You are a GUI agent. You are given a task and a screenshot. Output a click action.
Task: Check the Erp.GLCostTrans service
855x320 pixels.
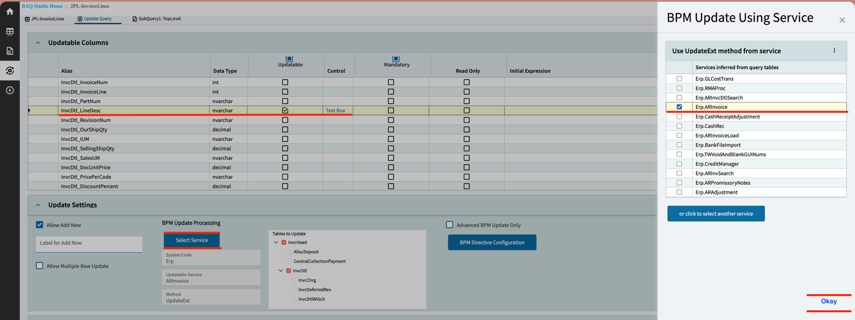tap(679, 79)
